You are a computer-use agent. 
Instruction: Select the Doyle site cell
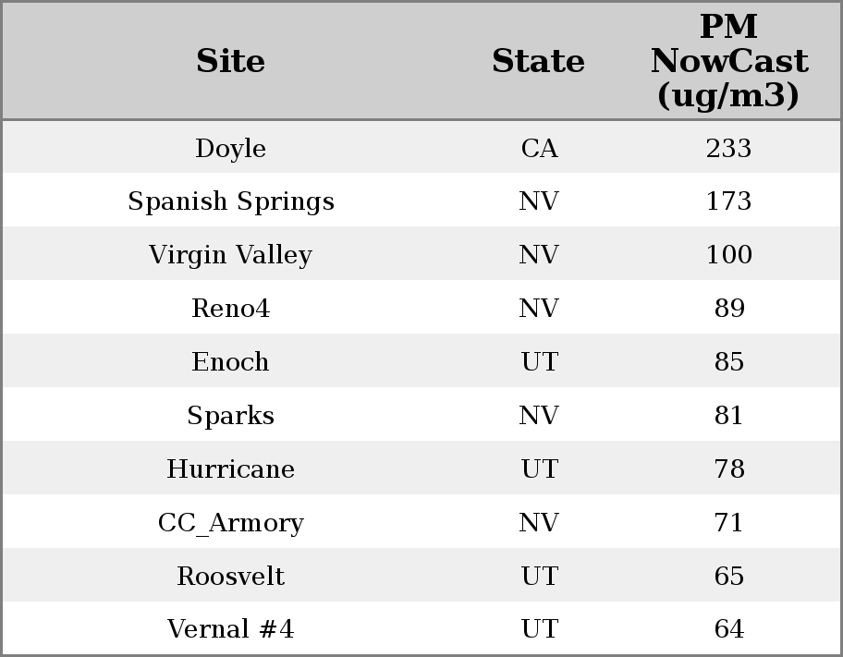point(230,149)
